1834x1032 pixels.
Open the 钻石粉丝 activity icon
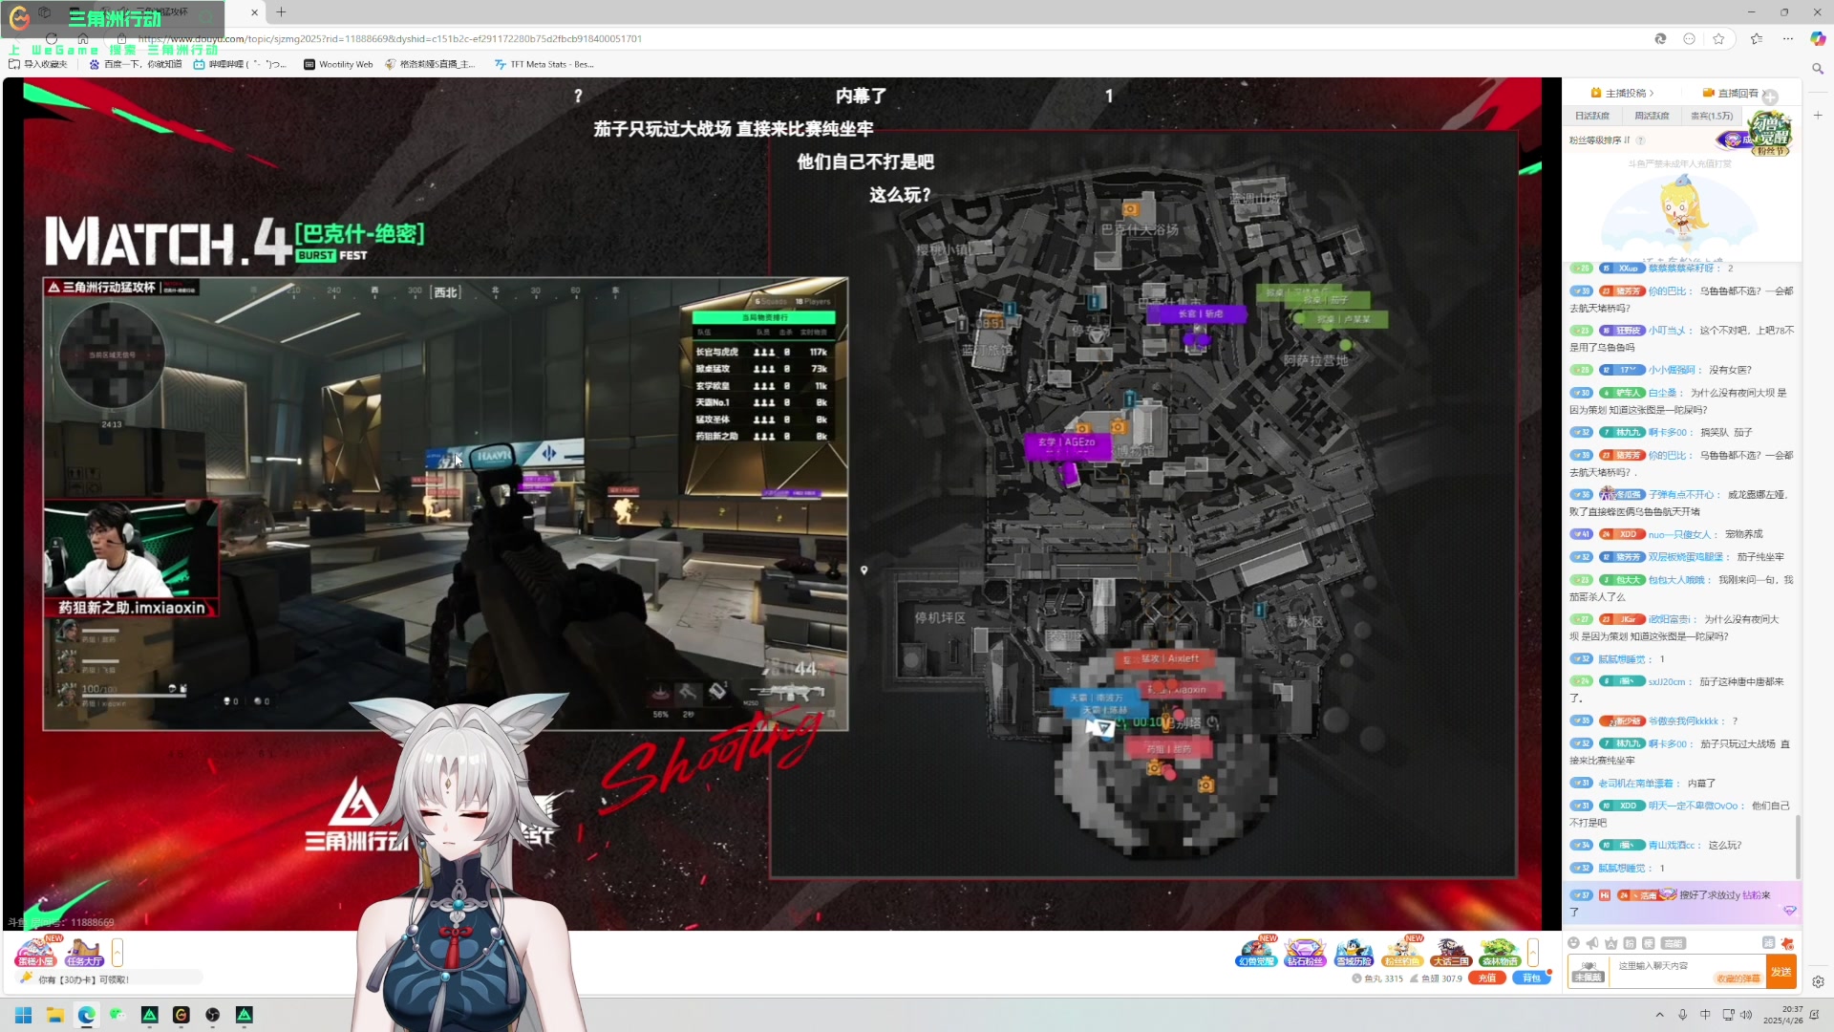(x=1304, y=952)
